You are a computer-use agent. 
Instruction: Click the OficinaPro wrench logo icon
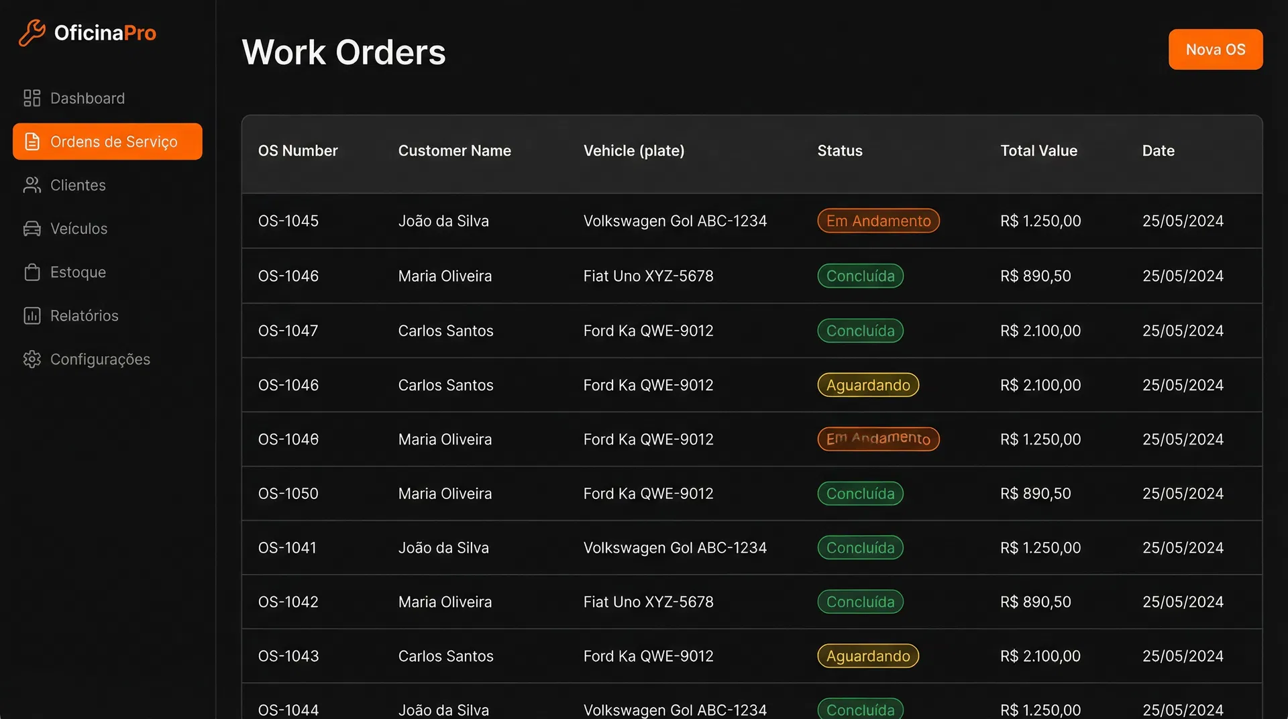click(32, 33)
